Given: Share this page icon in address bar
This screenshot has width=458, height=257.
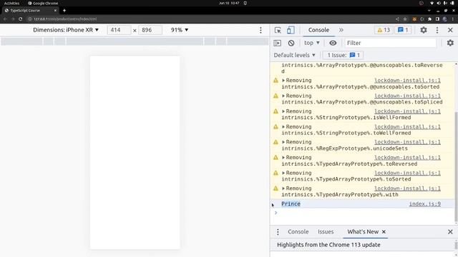Looking at the screenshot, I should (397, 19).
